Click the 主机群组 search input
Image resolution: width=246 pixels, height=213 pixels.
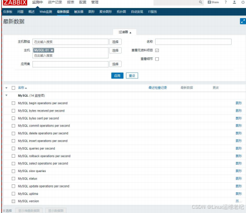pos(70,42)
